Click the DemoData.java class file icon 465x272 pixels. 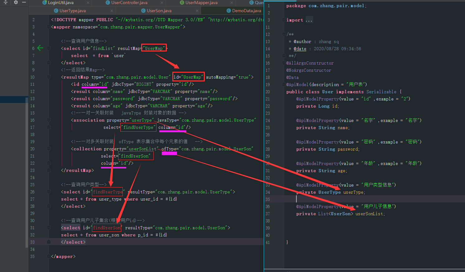point(229,11)
